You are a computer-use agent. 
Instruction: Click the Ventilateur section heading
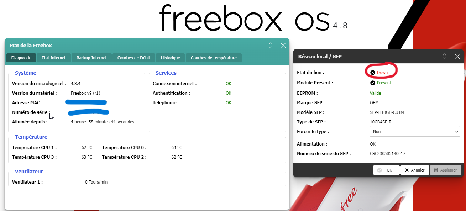[x=29, y=172]
